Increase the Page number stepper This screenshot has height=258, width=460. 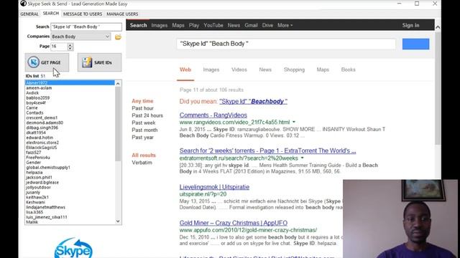click(70, 44)
